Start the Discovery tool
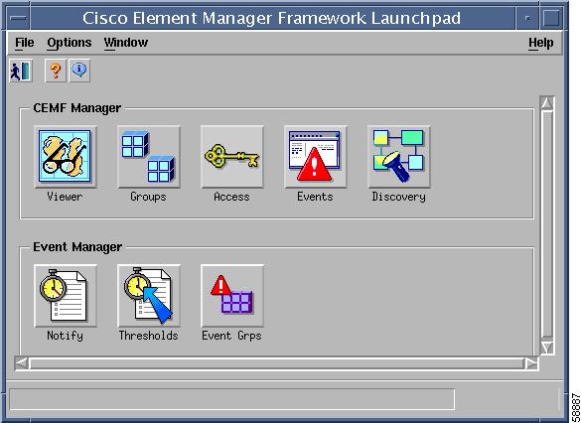Image resolution: width=582 pixels, height=423 pixels. point(398,157)
